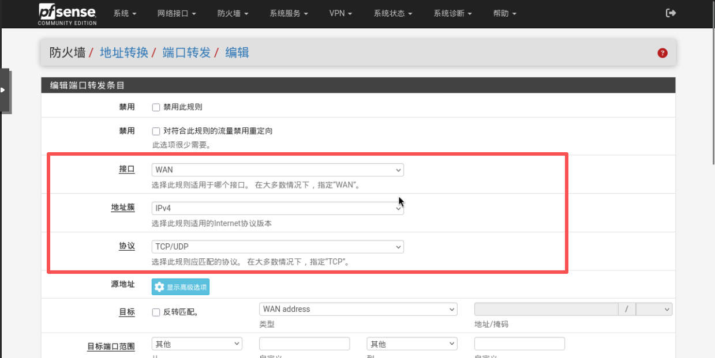This screenshot has width=715, height=358.
Task: Click the 地址转换 breadcrumb link
Action: coord(123,52)
